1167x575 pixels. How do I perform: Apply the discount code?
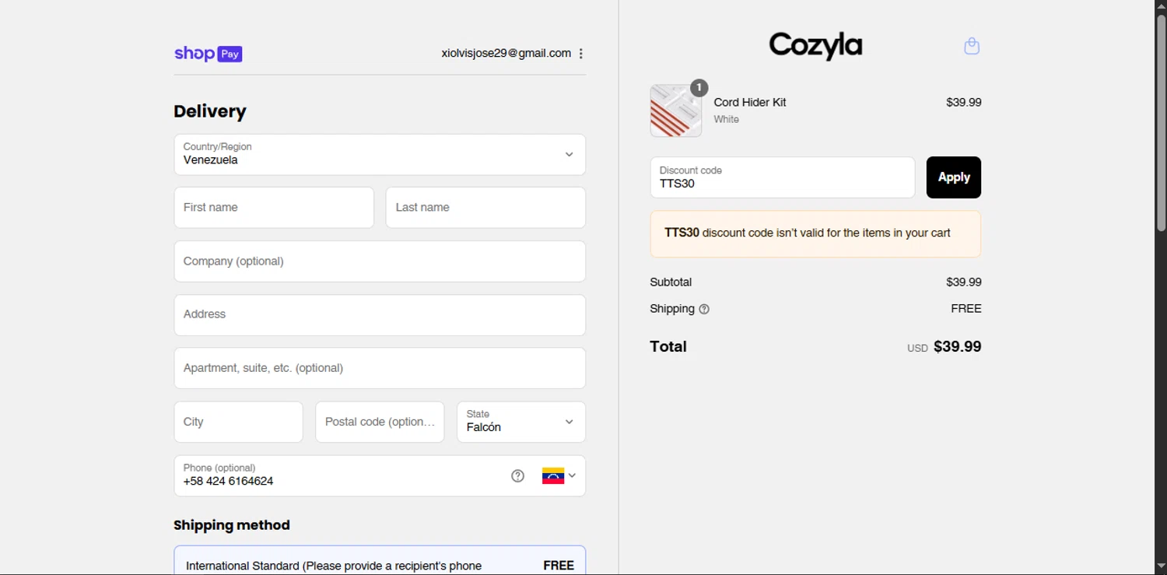pyautogui.click(x=954, y=177)
